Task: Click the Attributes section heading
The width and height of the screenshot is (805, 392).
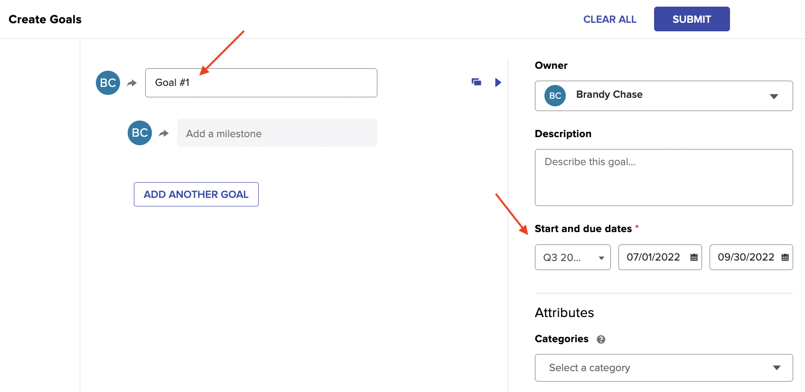Action: pos(564,313)
